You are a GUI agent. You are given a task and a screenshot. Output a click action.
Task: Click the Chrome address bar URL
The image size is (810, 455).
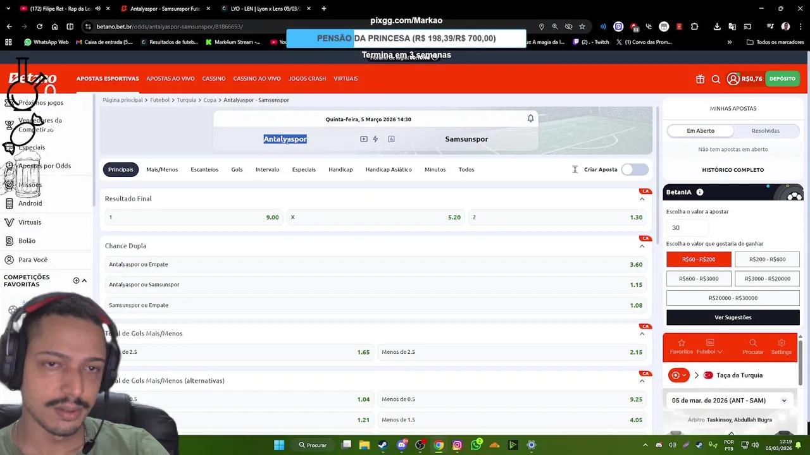tap(171, 27)
